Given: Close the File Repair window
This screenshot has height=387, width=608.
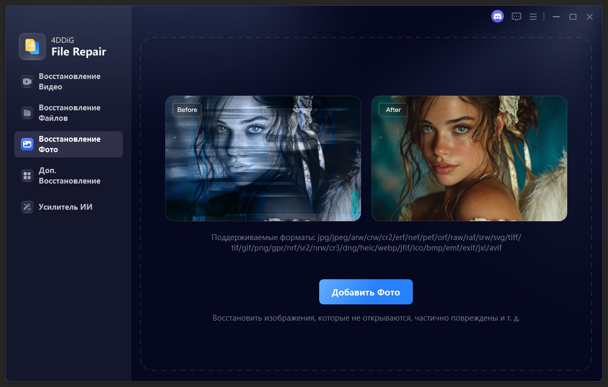Looking at the screenshot, I should pyautogui.click(x=590, y=17).
